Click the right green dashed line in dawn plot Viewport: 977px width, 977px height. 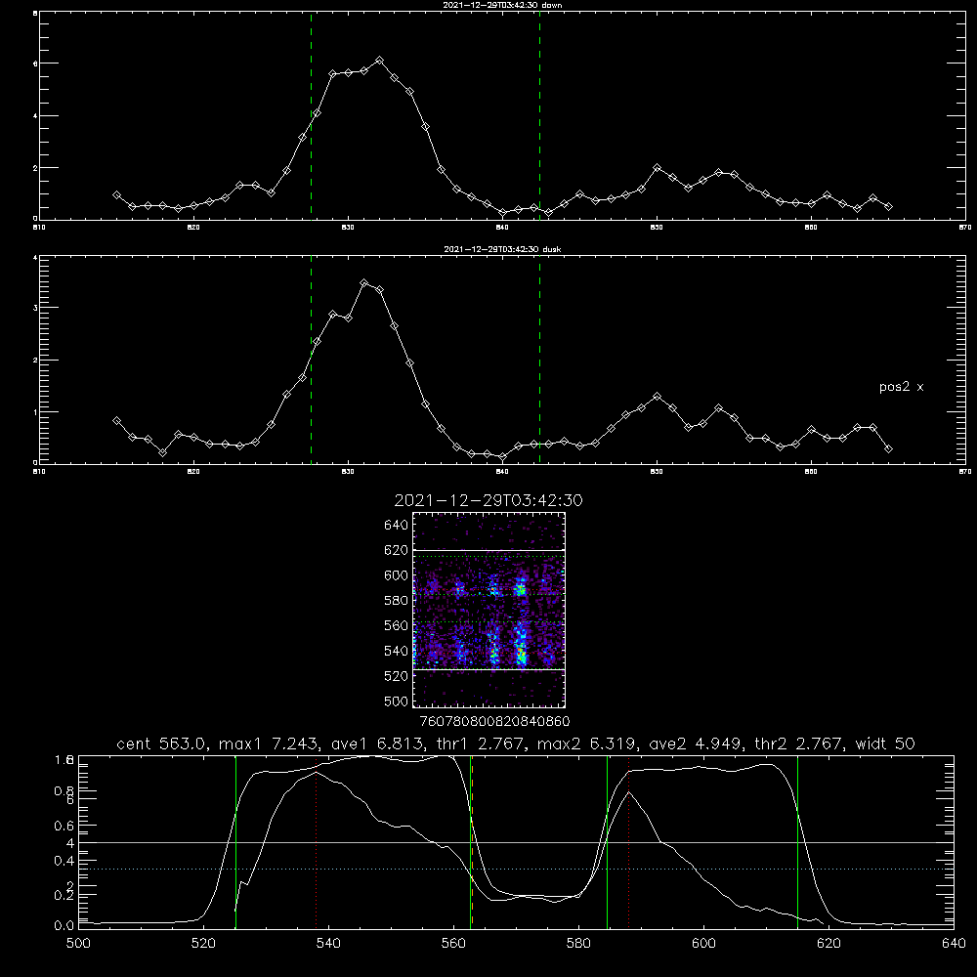[x=539, y=116]
